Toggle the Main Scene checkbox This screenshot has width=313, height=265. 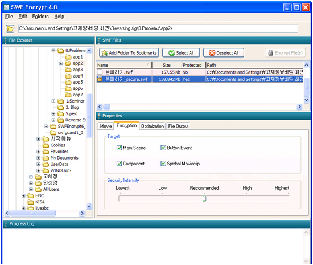click(x=119, y=148)
